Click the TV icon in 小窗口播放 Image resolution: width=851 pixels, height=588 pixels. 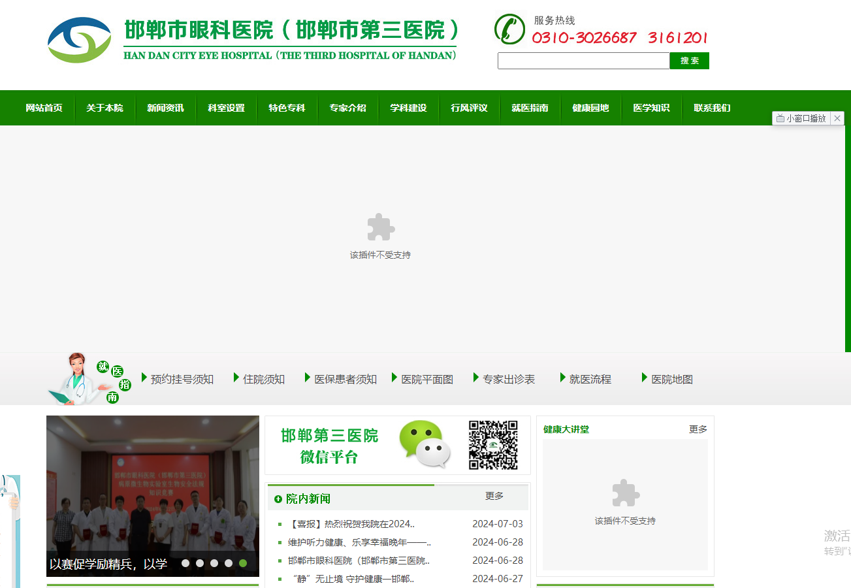point(780,118)
